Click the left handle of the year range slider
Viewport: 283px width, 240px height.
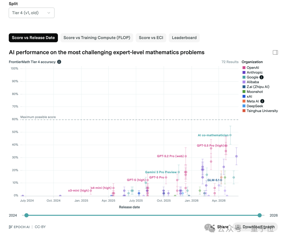pyautogui.click(x=26, y=215)
